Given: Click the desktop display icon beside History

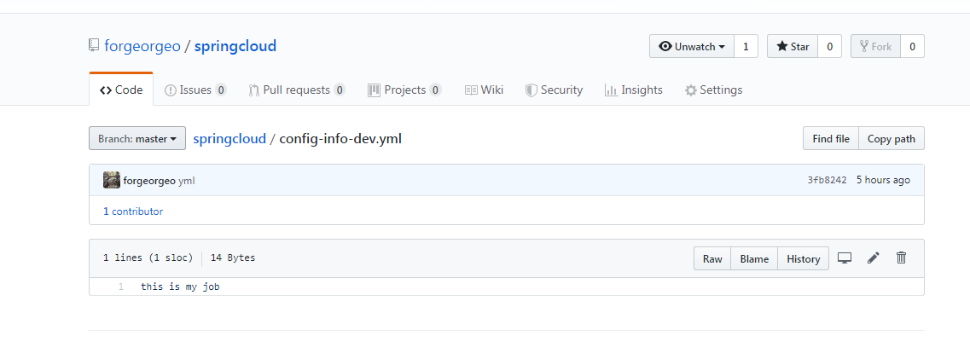Looking at the screenshot, I should tap(845, 258).
